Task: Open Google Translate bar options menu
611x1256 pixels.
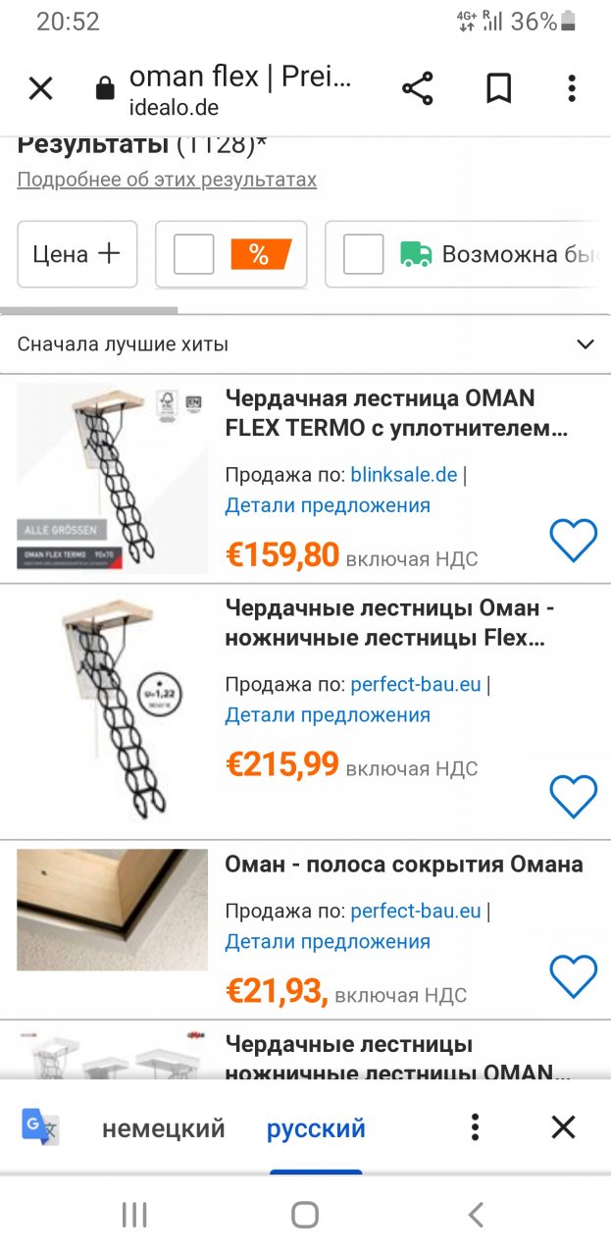Action: point(475,1127)
